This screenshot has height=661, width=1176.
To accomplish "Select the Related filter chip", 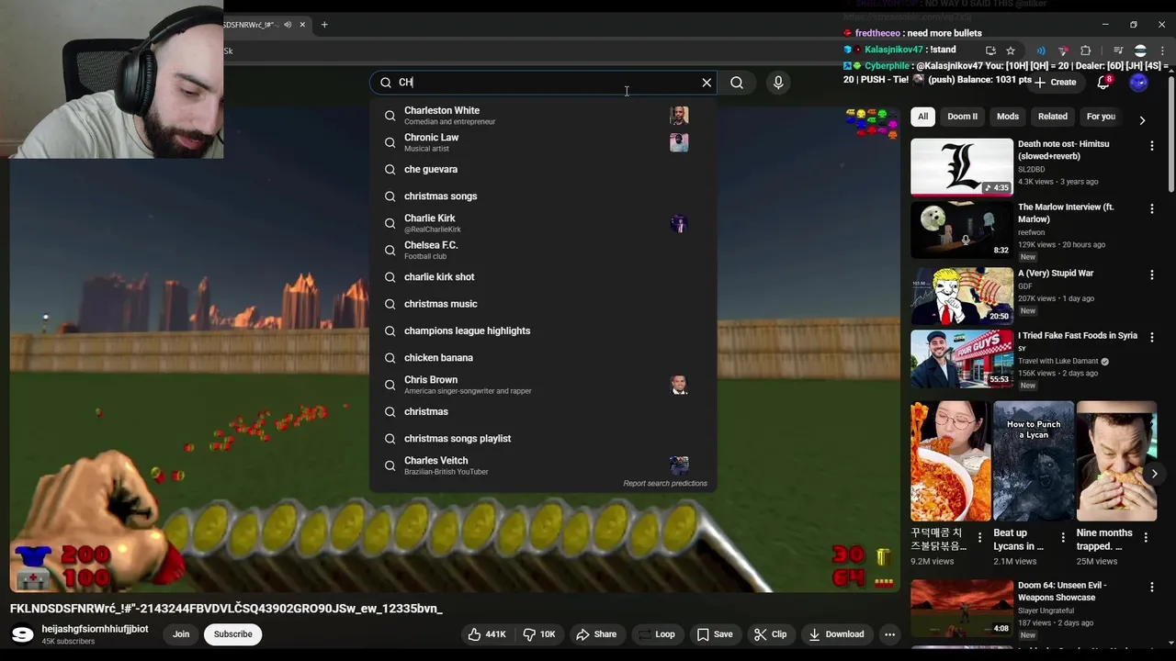I will coord(1053,117).
